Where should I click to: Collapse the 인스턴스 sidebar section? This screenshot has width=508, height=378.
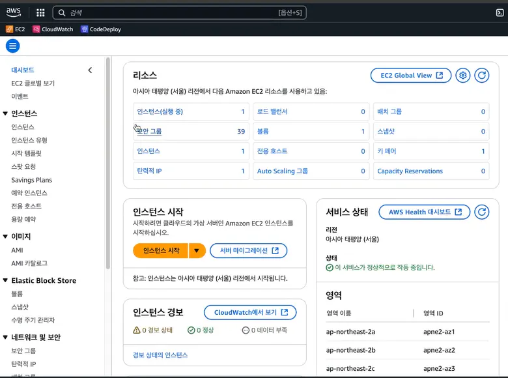coord(5,113)
